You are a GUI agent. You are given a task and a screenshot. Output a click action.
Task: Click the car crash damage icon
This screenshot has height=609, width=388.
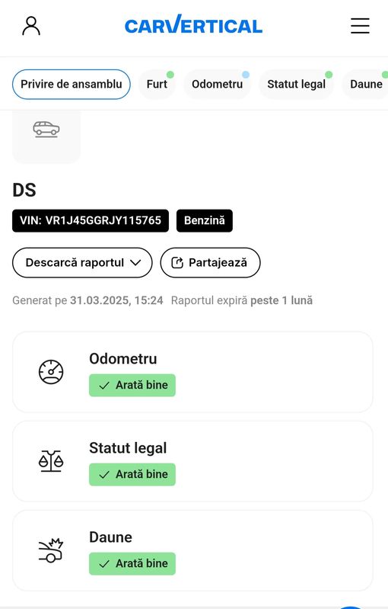coord(51,550)
